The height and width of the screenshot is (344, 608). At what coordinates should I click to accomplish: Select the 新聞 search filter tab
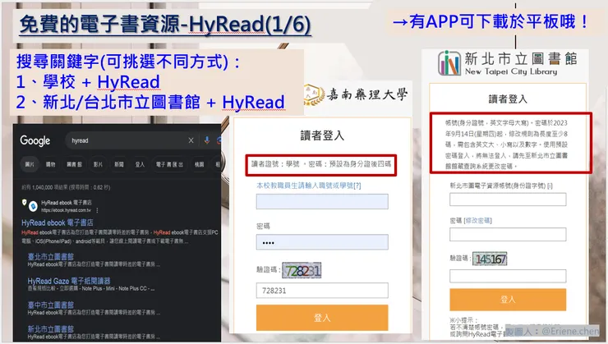pyautogui.click(x=119, y=164)
